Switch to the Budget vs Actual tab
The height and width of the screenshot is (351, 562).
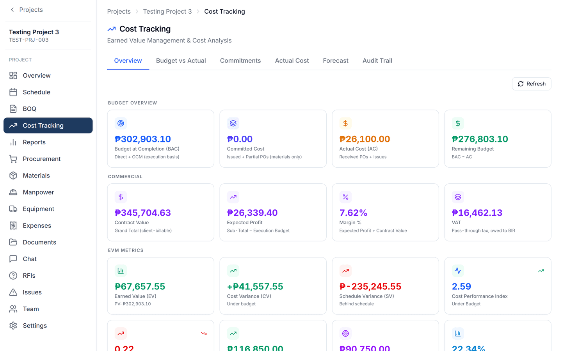pos(181,61)
